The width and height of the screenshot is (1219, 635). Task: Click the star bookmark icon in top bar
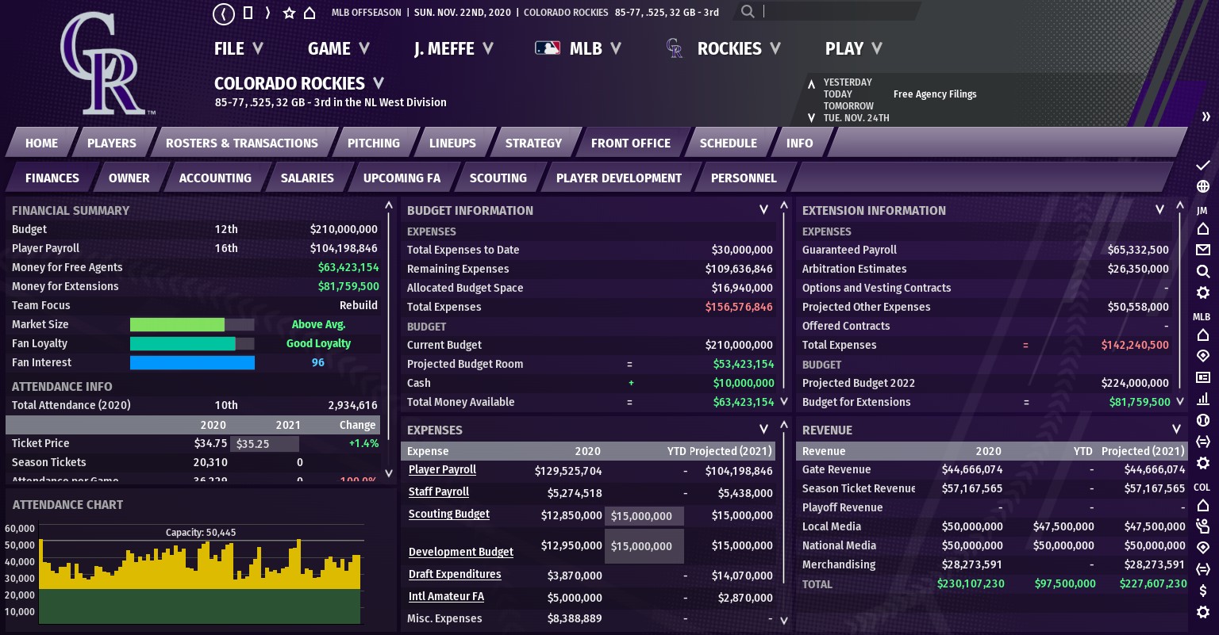289,13
